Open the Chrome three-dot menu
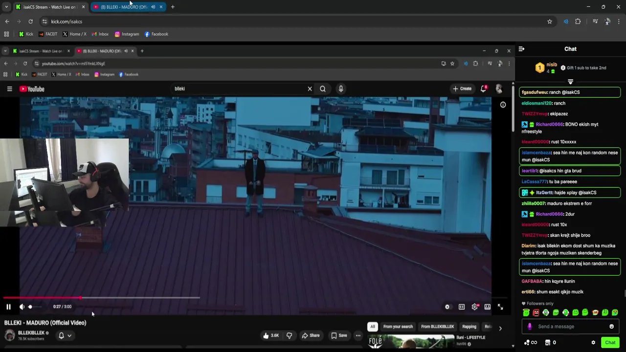 [619, 22]
